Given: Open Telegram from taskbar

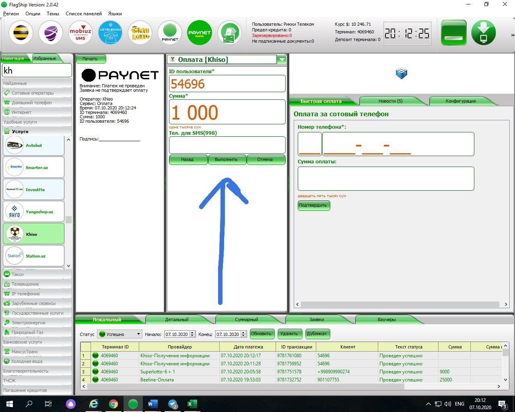Looking at the screenshot, I should pos(173,404).
